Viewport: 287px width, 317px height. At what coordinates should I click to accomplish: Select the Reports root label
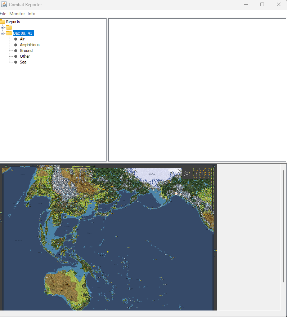(x=13, y=22)
